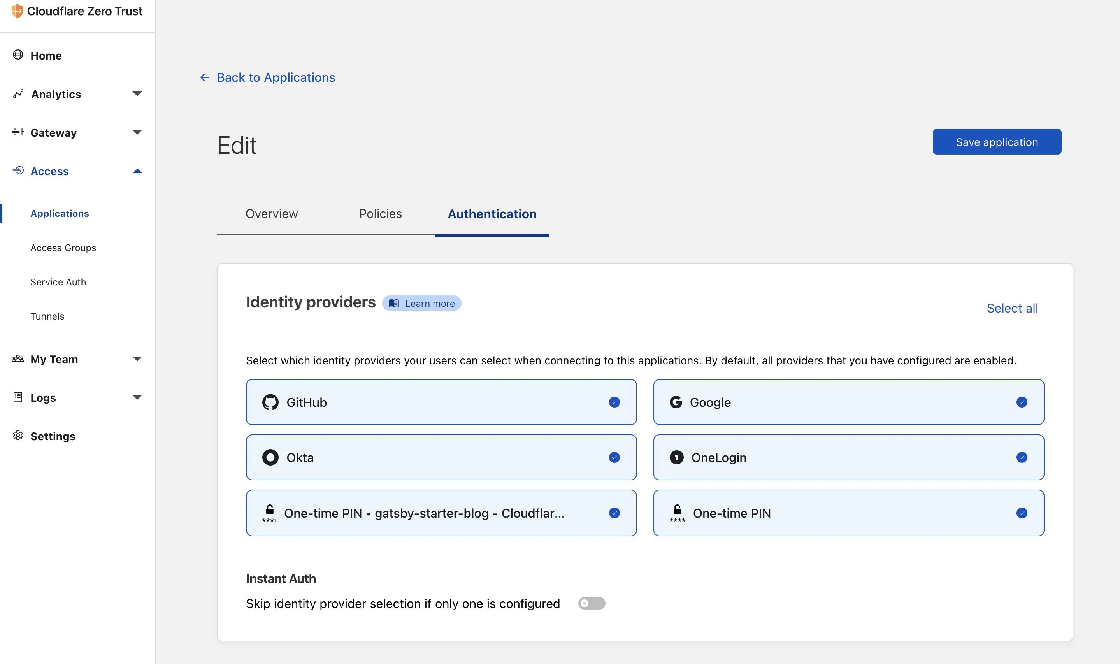Click the GitHub provider name
This screenshot has width=1120, height=664.
306,402
